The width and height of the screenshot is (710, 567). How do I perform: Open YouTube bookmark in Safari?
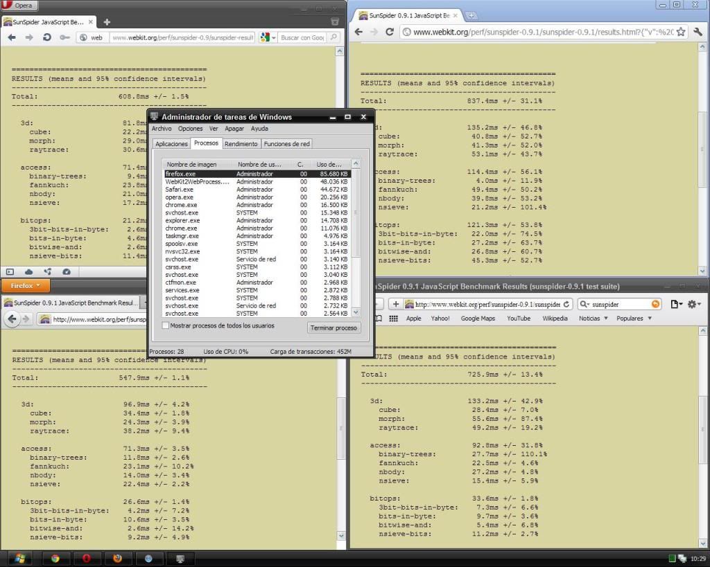pos(519,318)
